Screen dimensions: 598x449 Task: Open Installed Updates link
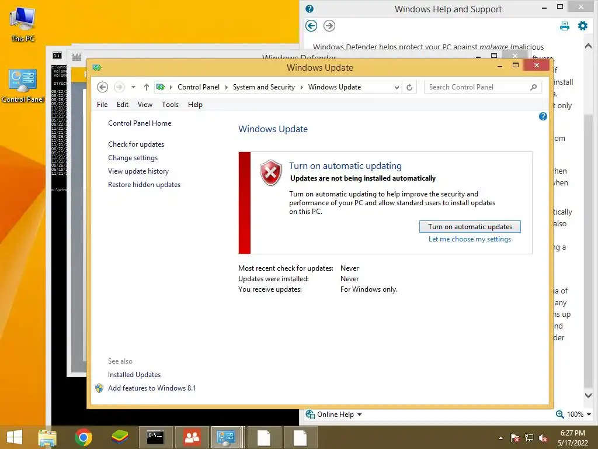[x=134, y=375]
